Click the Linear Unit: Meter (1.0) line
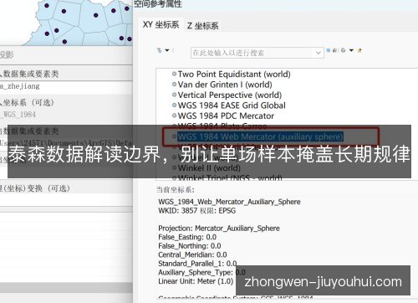 [x=196, y=281]
